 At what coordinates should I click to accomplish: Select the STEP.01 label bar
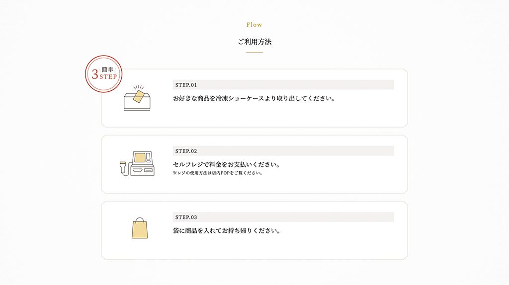pyautogui.click(x=283, y=84)
